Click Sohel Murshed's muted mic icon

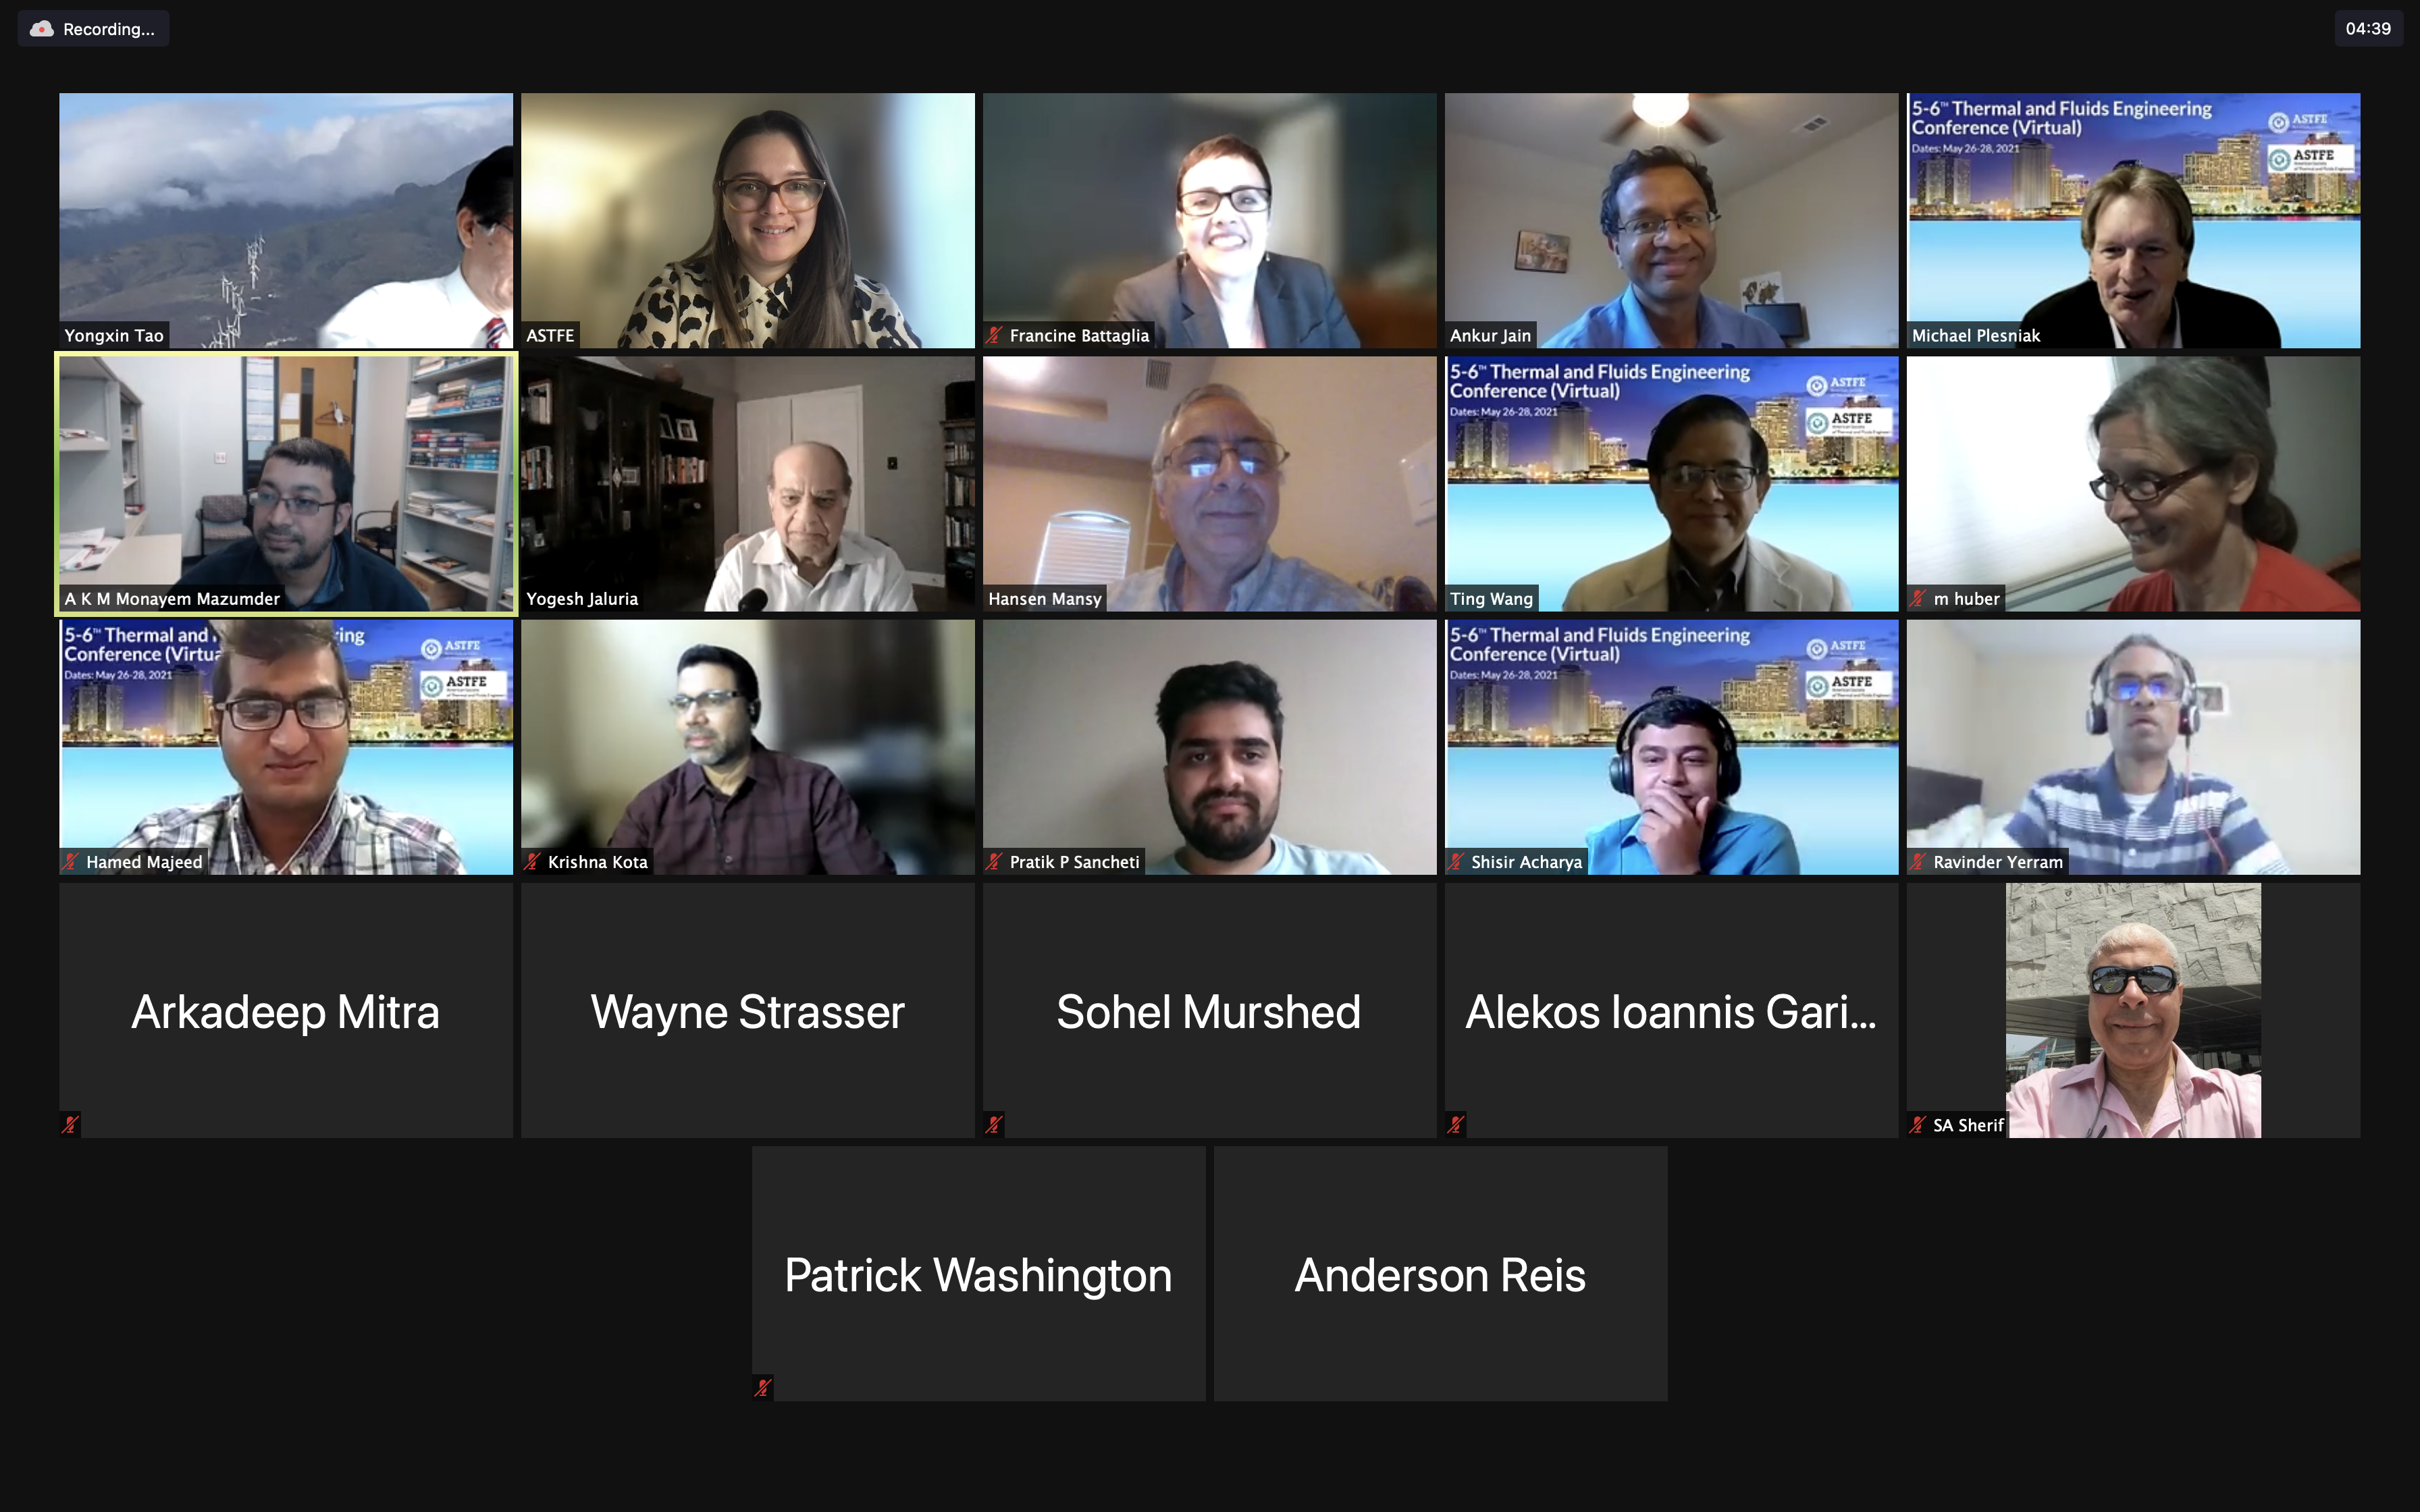pyautogui.click(x=994, y=1125)
